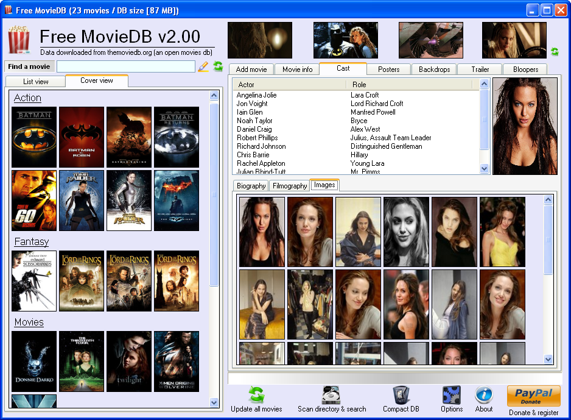Open Scan directory & search tool
571x420 pixels.
(332, 394)
